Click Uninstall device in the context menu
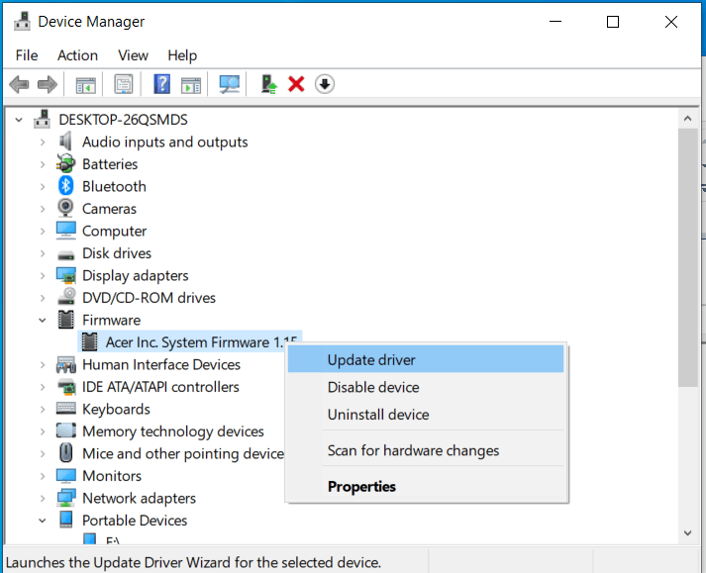Image resolution: width=706 pixels, height=573 pixels. (x=378, y=415)
